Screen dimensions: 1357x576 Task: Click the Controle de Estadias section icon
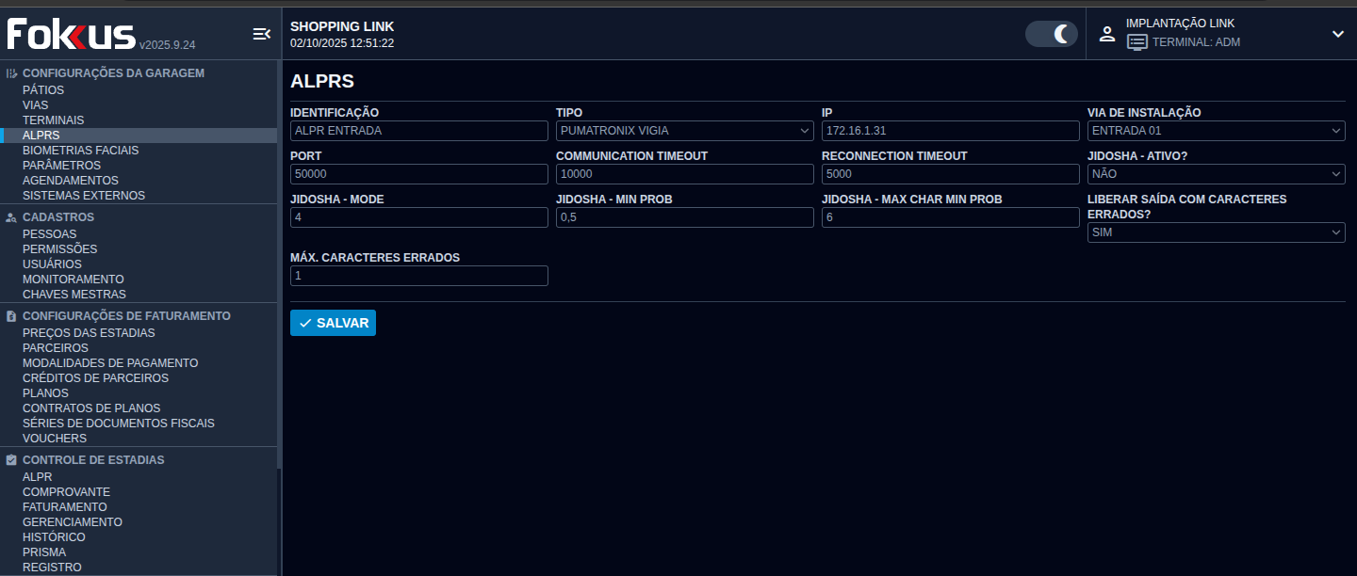[x=11, y=460]
